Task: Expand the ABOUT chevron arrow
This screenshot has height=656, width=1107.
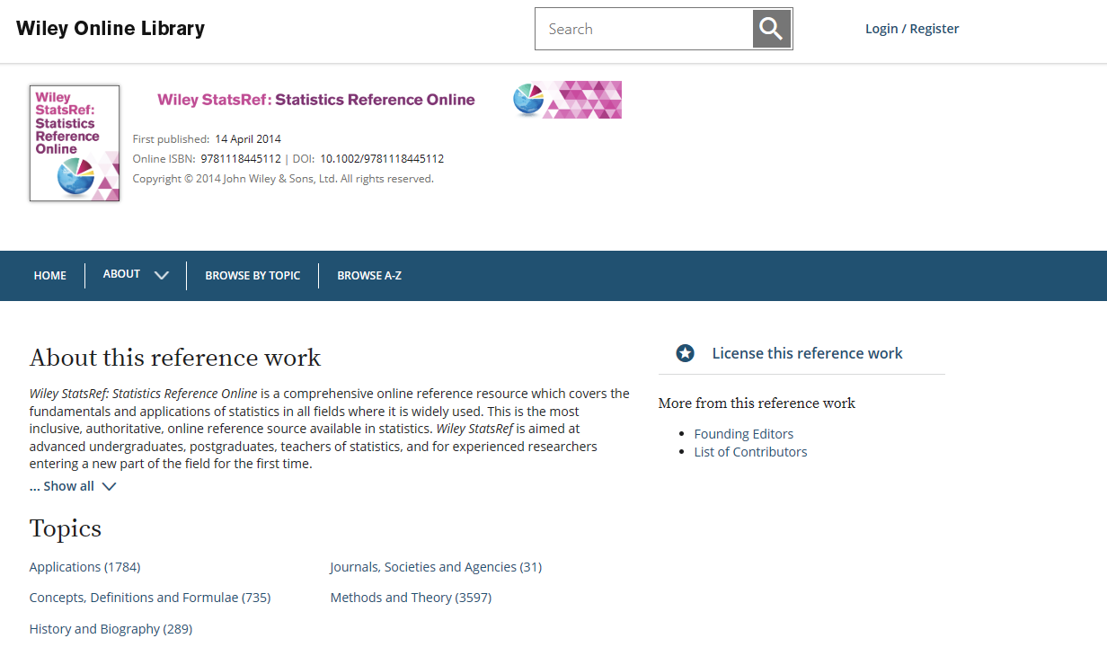Action: coord(162,276)
